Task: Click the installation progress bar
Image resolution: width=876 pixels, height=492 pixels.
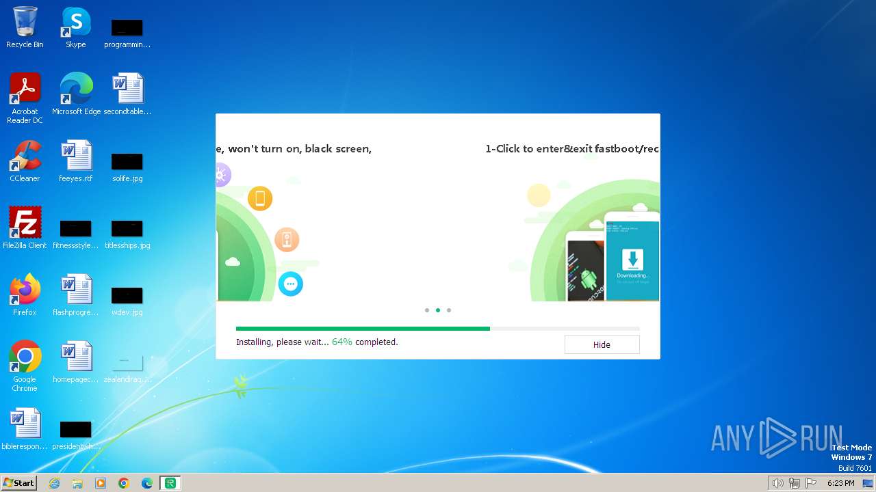Action: click(438, 329)
